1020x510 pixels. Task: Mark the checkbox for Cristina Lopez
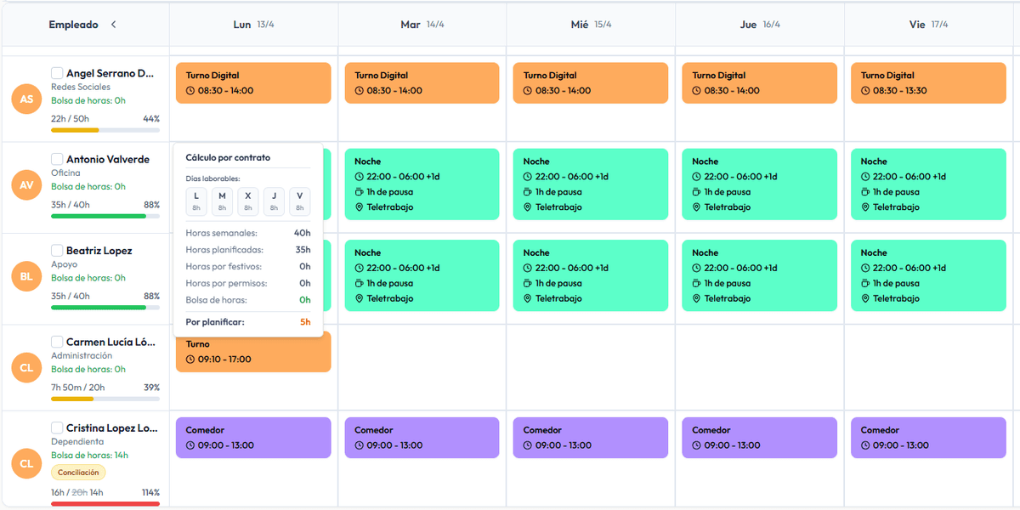(57, 428)
